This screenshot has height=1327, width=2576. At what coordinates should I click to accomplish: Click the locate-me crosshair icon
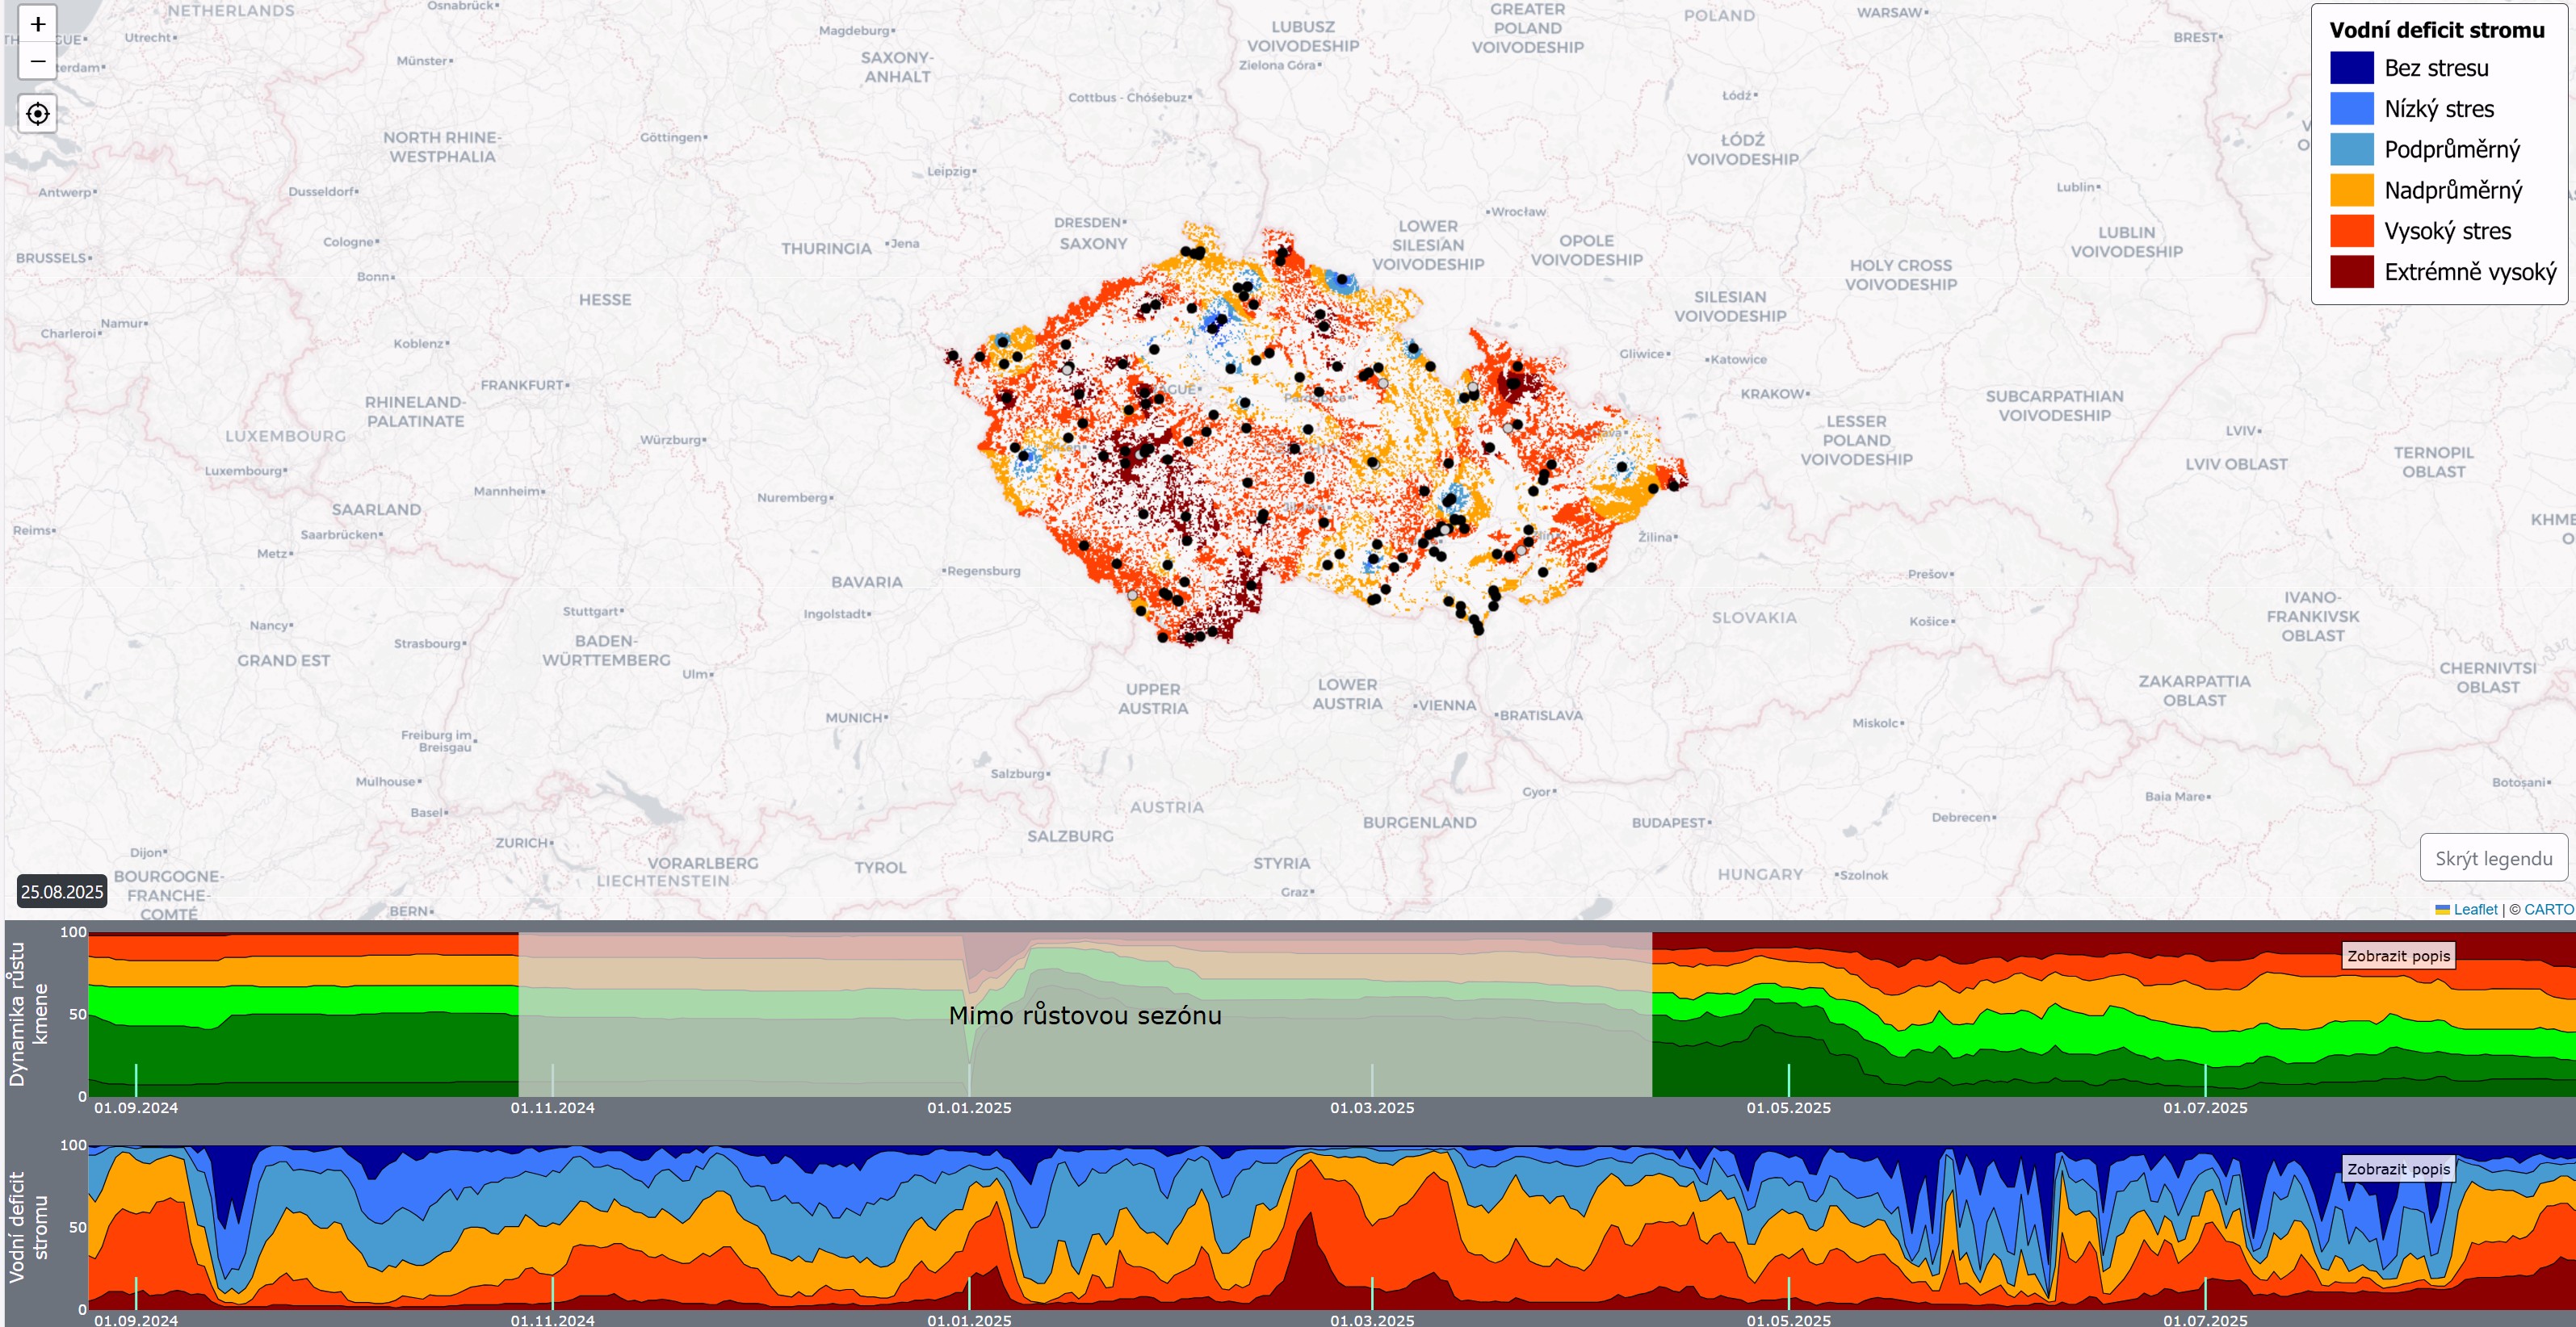pos(38,114)
